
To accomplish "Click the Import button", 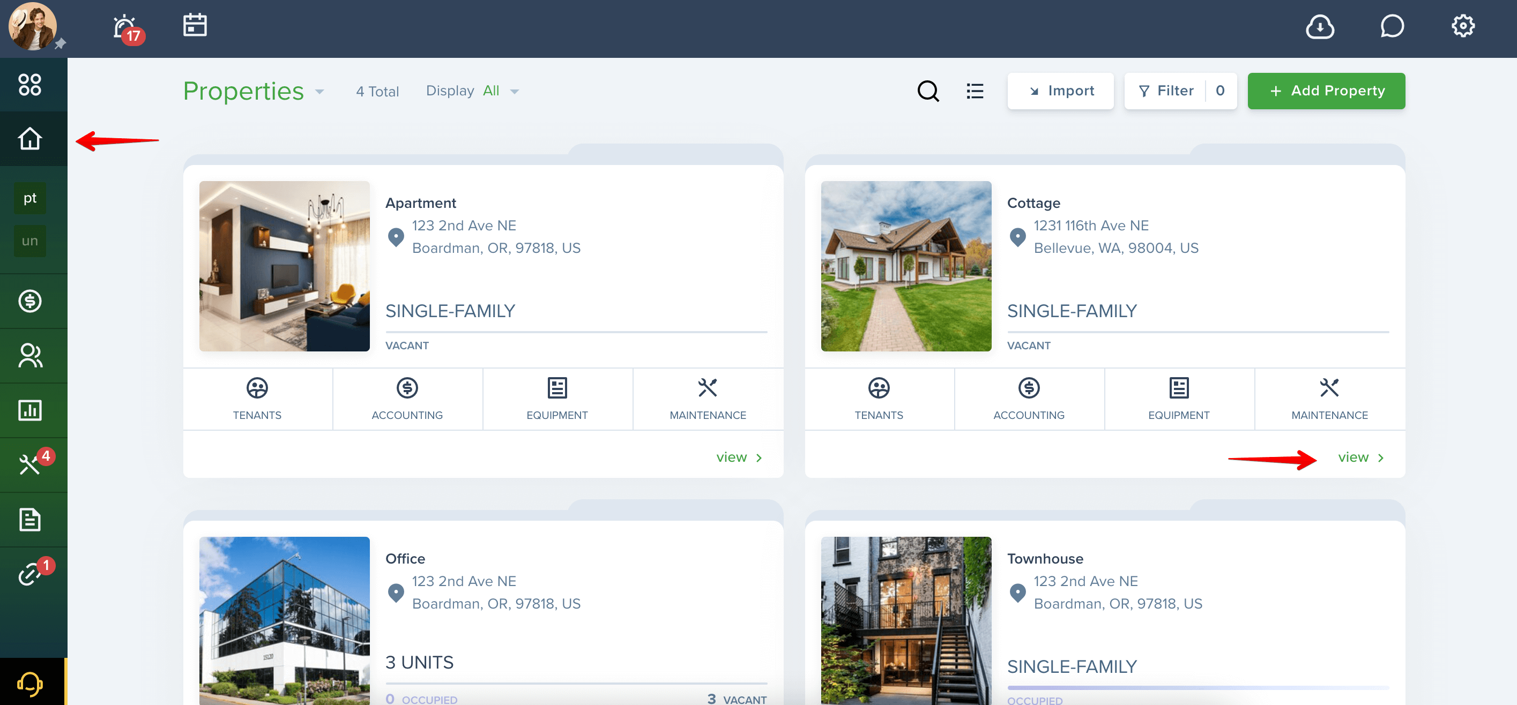I will click(1061, 91).
